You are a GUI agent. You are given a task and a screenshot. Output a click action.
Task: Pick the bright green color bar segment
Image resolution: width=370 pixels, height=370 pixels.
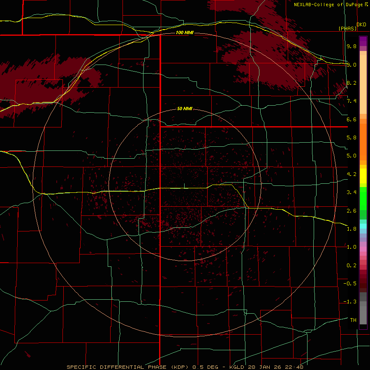tap(363, 199)
